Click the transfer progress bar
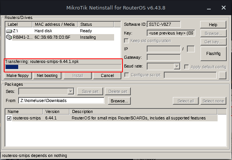Image resolution: width=232 pixels, height=160 pixels. pos(63,67)
